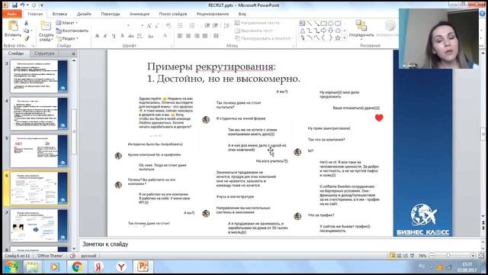The image size is (488, 275).
Task: Copy the selection to clipboard
Action: coord(26,31)
